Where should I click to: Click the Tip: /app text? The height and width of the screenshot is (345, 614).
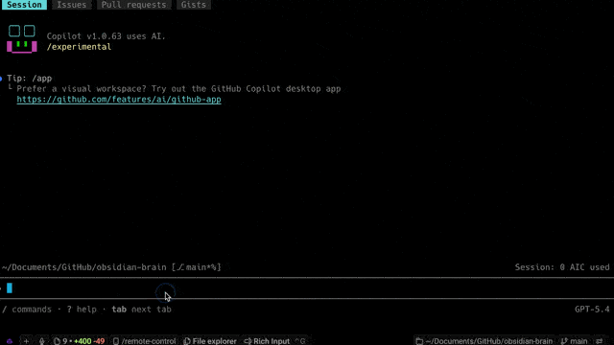point(30,79)
